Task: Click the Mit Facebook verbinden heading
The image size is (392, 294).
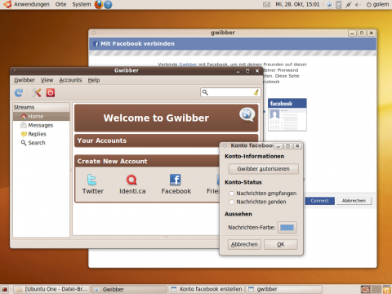Action: click(x=137, y=43)
